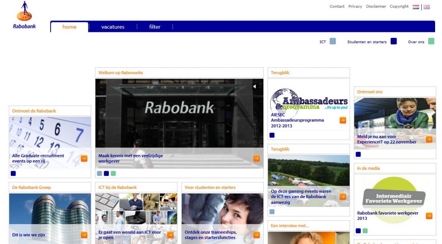Toggle the Over ons filter square
Image resolution: width=442 pixels, height=244 pixels.
[x=431, y=41]
